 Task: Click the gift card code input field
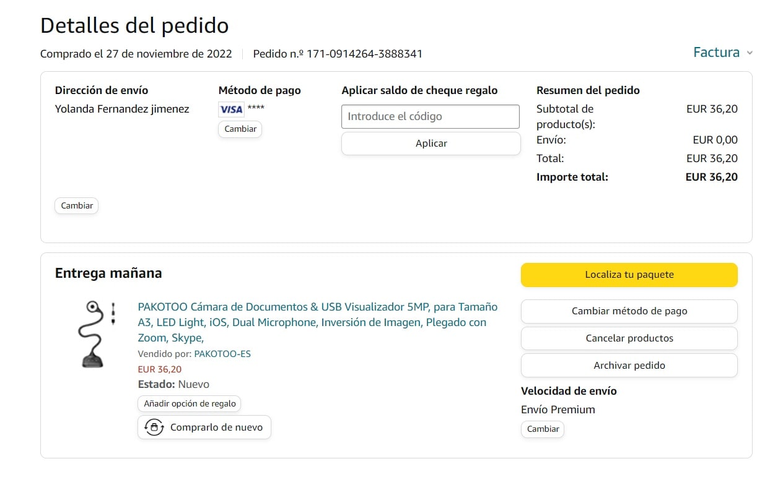(x=431, y=116)
